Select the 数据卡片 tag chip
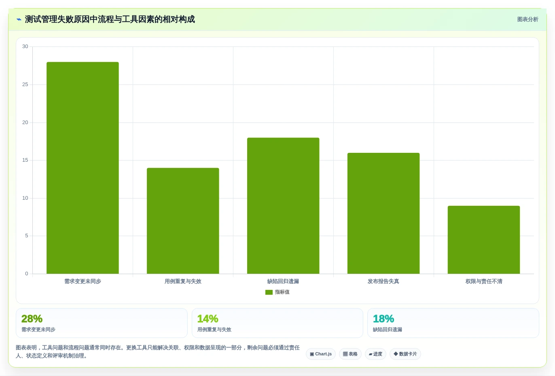555x376 pixels. pos(405,354)
